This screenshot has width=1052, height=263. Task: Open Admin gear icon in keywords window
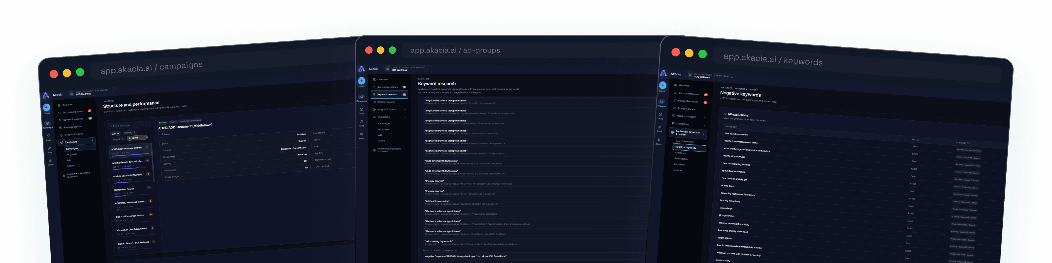coord(659,140)
